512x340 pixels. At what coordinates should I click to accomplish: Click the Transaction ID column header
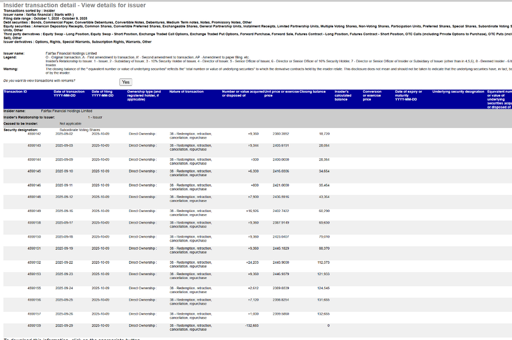[x=15, y=92]
